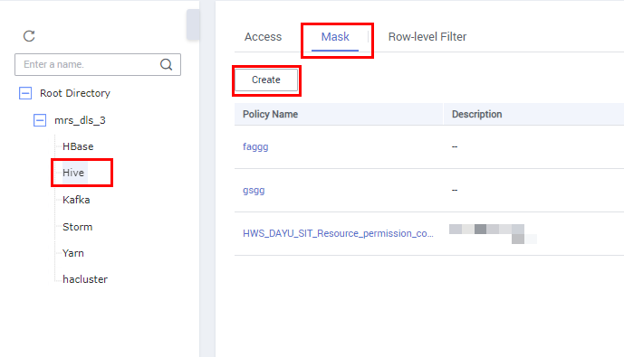Switch to the Mask tab
This screenshot has width=624, height=357.
pos(335,36)
